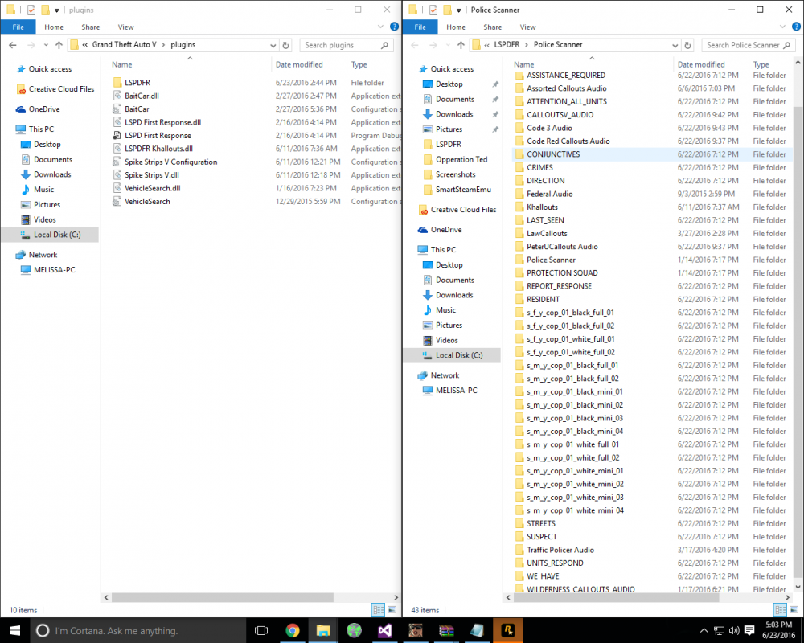
Task: Select LSPDFR folder in plugins window
Action: pyautogui.click(x=137, y=83)
